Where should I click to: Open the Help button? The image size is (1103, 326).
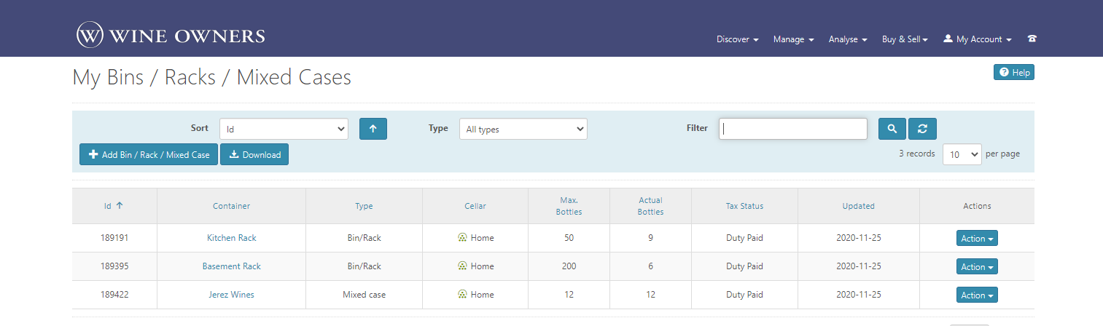point(1013,73)
